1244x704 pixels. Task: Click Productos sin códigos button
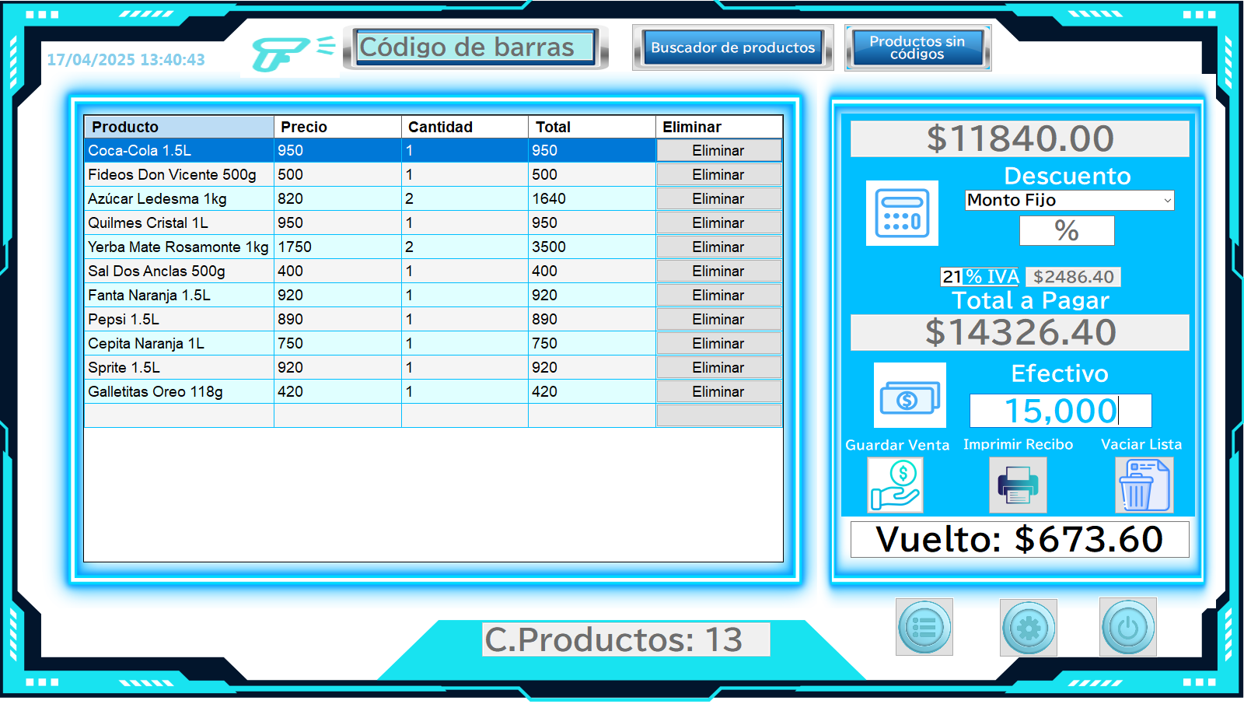917,47
